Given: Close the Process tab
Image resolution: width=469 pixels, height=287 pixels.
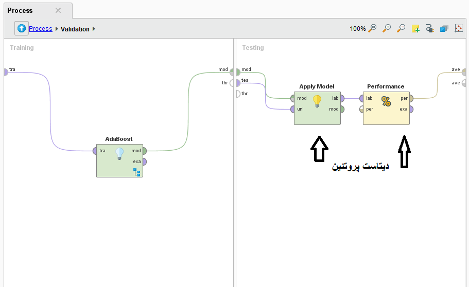Looking at the screenshot, I should tap(58, 10).
